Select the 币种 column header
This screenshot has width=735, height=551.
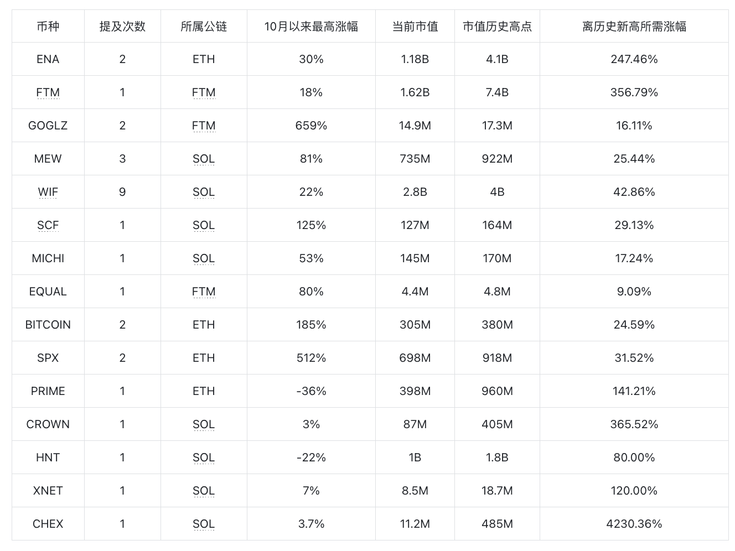48,26
